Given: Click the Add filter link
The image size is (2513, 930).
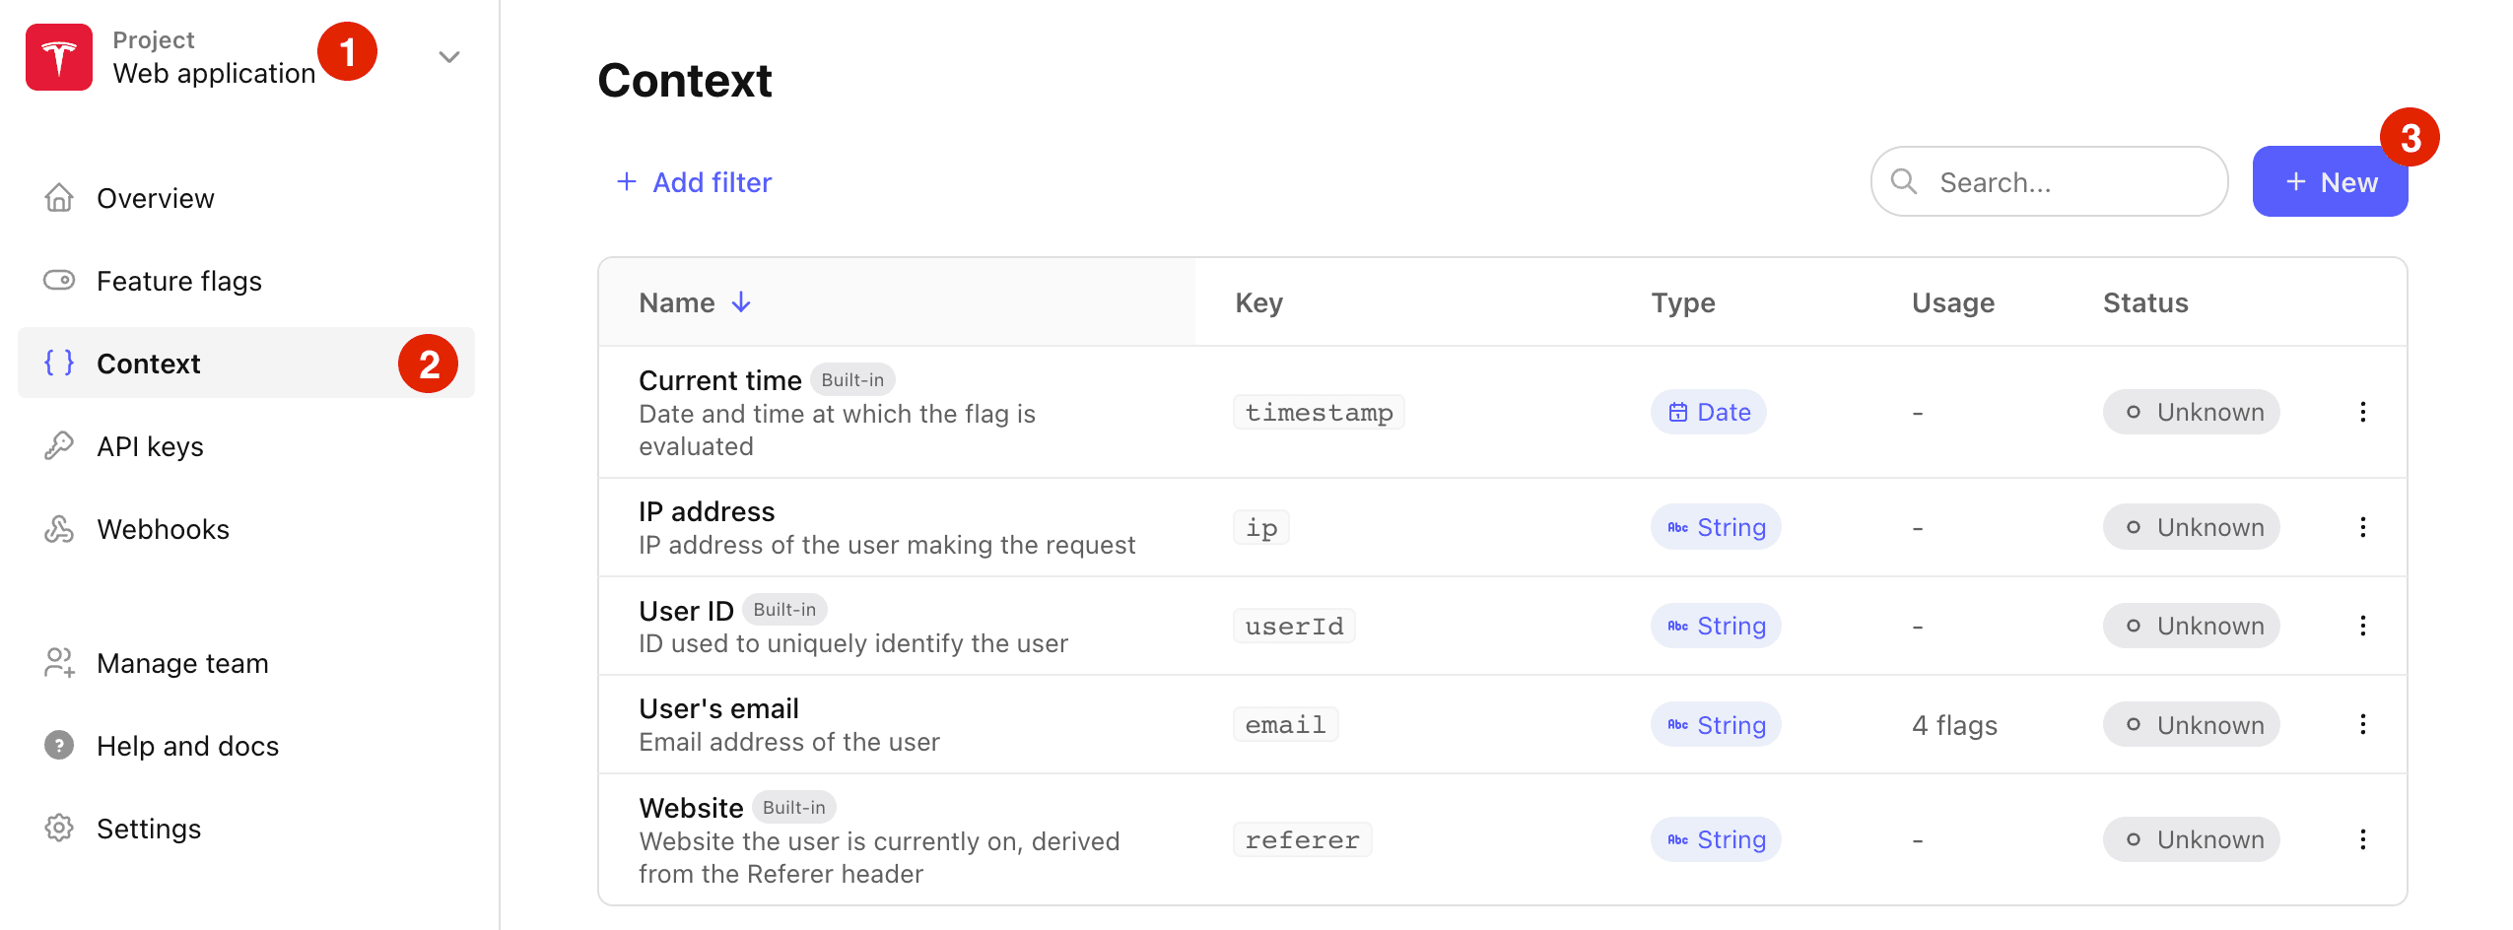Looking at the screenshot, I should pos(695,182).
